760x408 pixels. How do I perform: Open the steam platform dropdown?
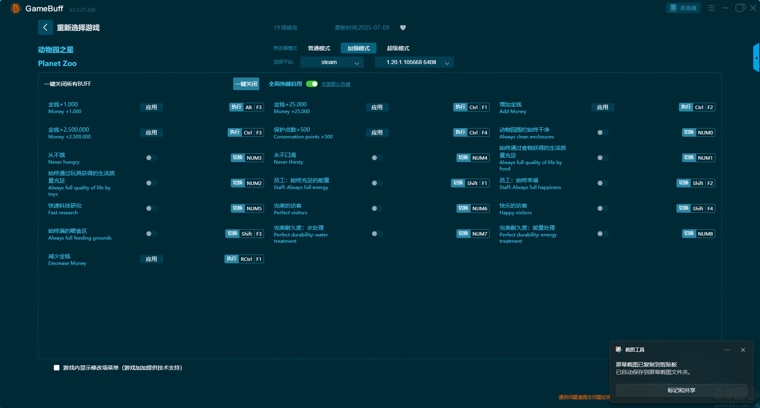point(332,62)
